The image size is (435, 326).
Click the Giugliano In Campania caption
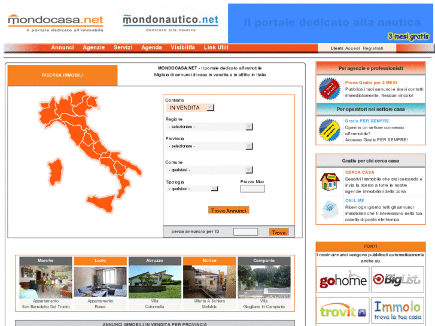pos(264,307)
